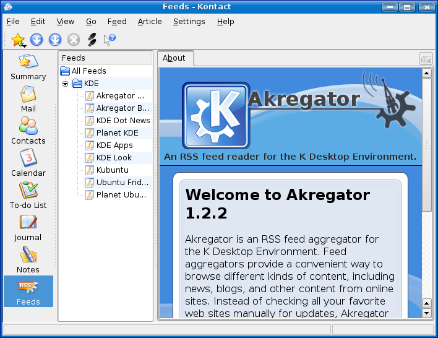Image resolution: width=438 pixels, height=338 pixels.
Task: Select the About tab
Action: point(174,58)
